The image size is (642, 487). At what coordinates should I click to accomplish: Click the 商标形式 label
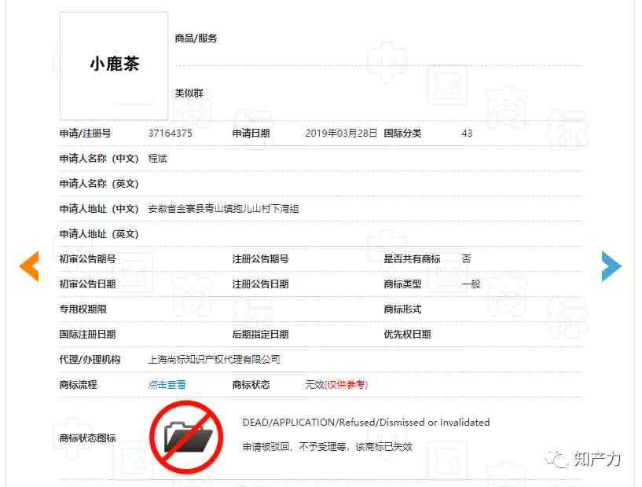tap(402, 309)
